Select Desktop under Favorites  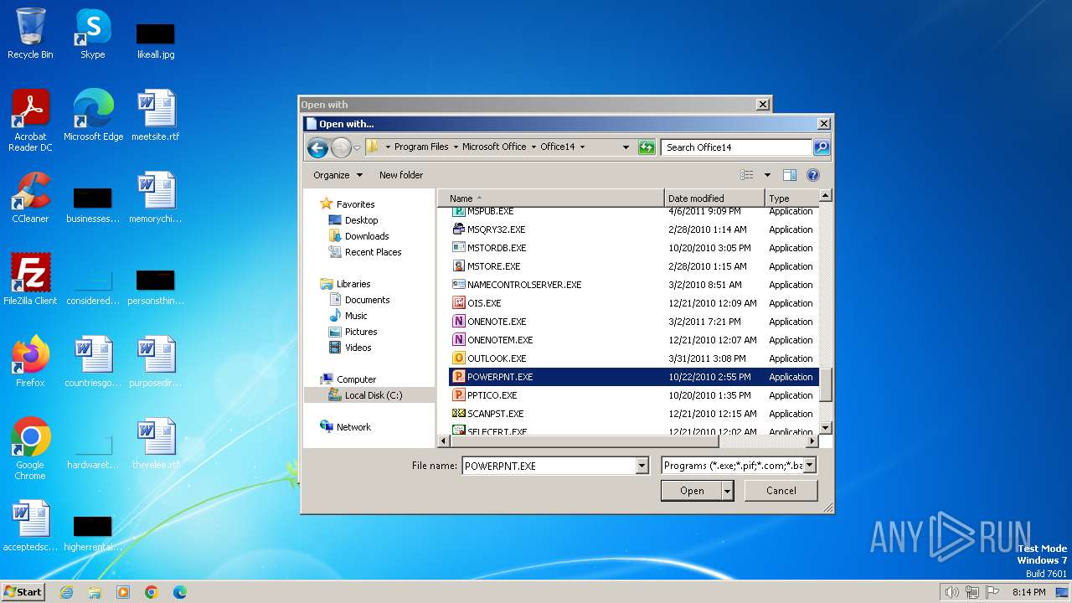361,220
